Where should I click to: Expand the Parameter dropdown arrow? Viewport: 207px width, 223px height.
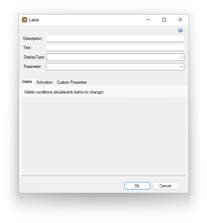pyautogui.click(x=181, y=67)
